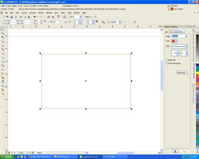
Task: Open the Arrange menu
Action: pos(32,13)
